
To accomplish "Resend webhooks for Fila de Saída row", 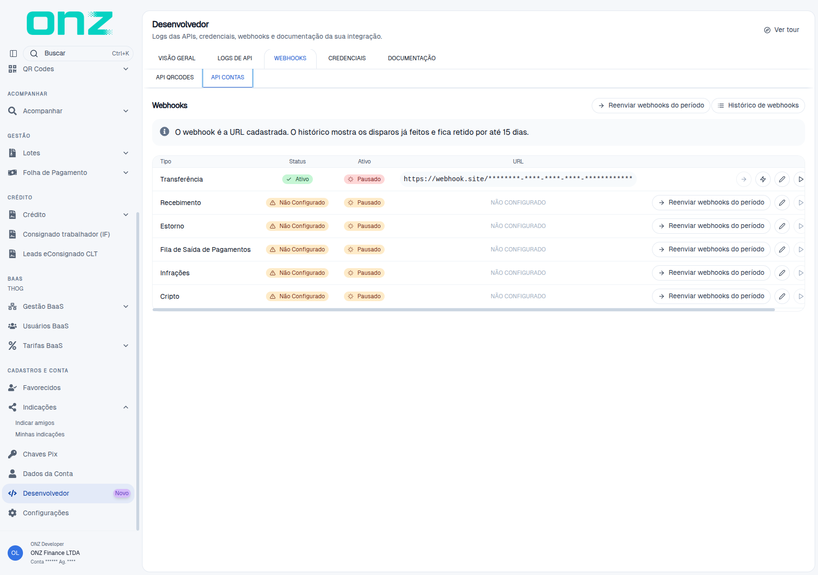I will (711, 250).
